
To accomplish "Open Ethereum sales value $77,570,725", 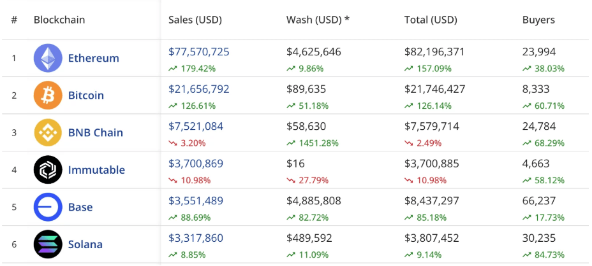I will 198,52.
